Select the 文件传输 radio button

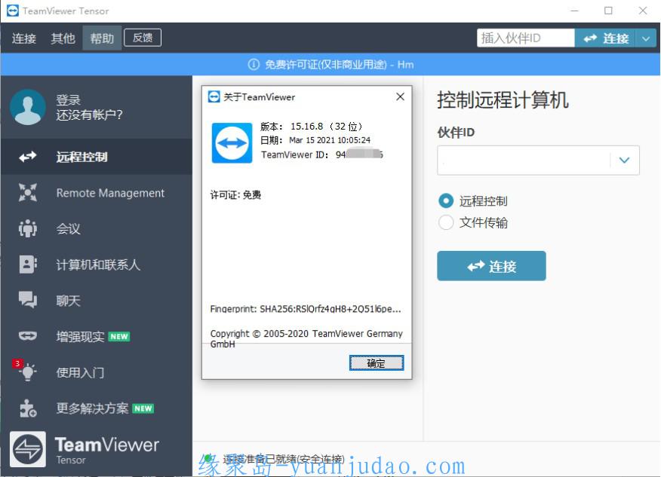(446, 222)
